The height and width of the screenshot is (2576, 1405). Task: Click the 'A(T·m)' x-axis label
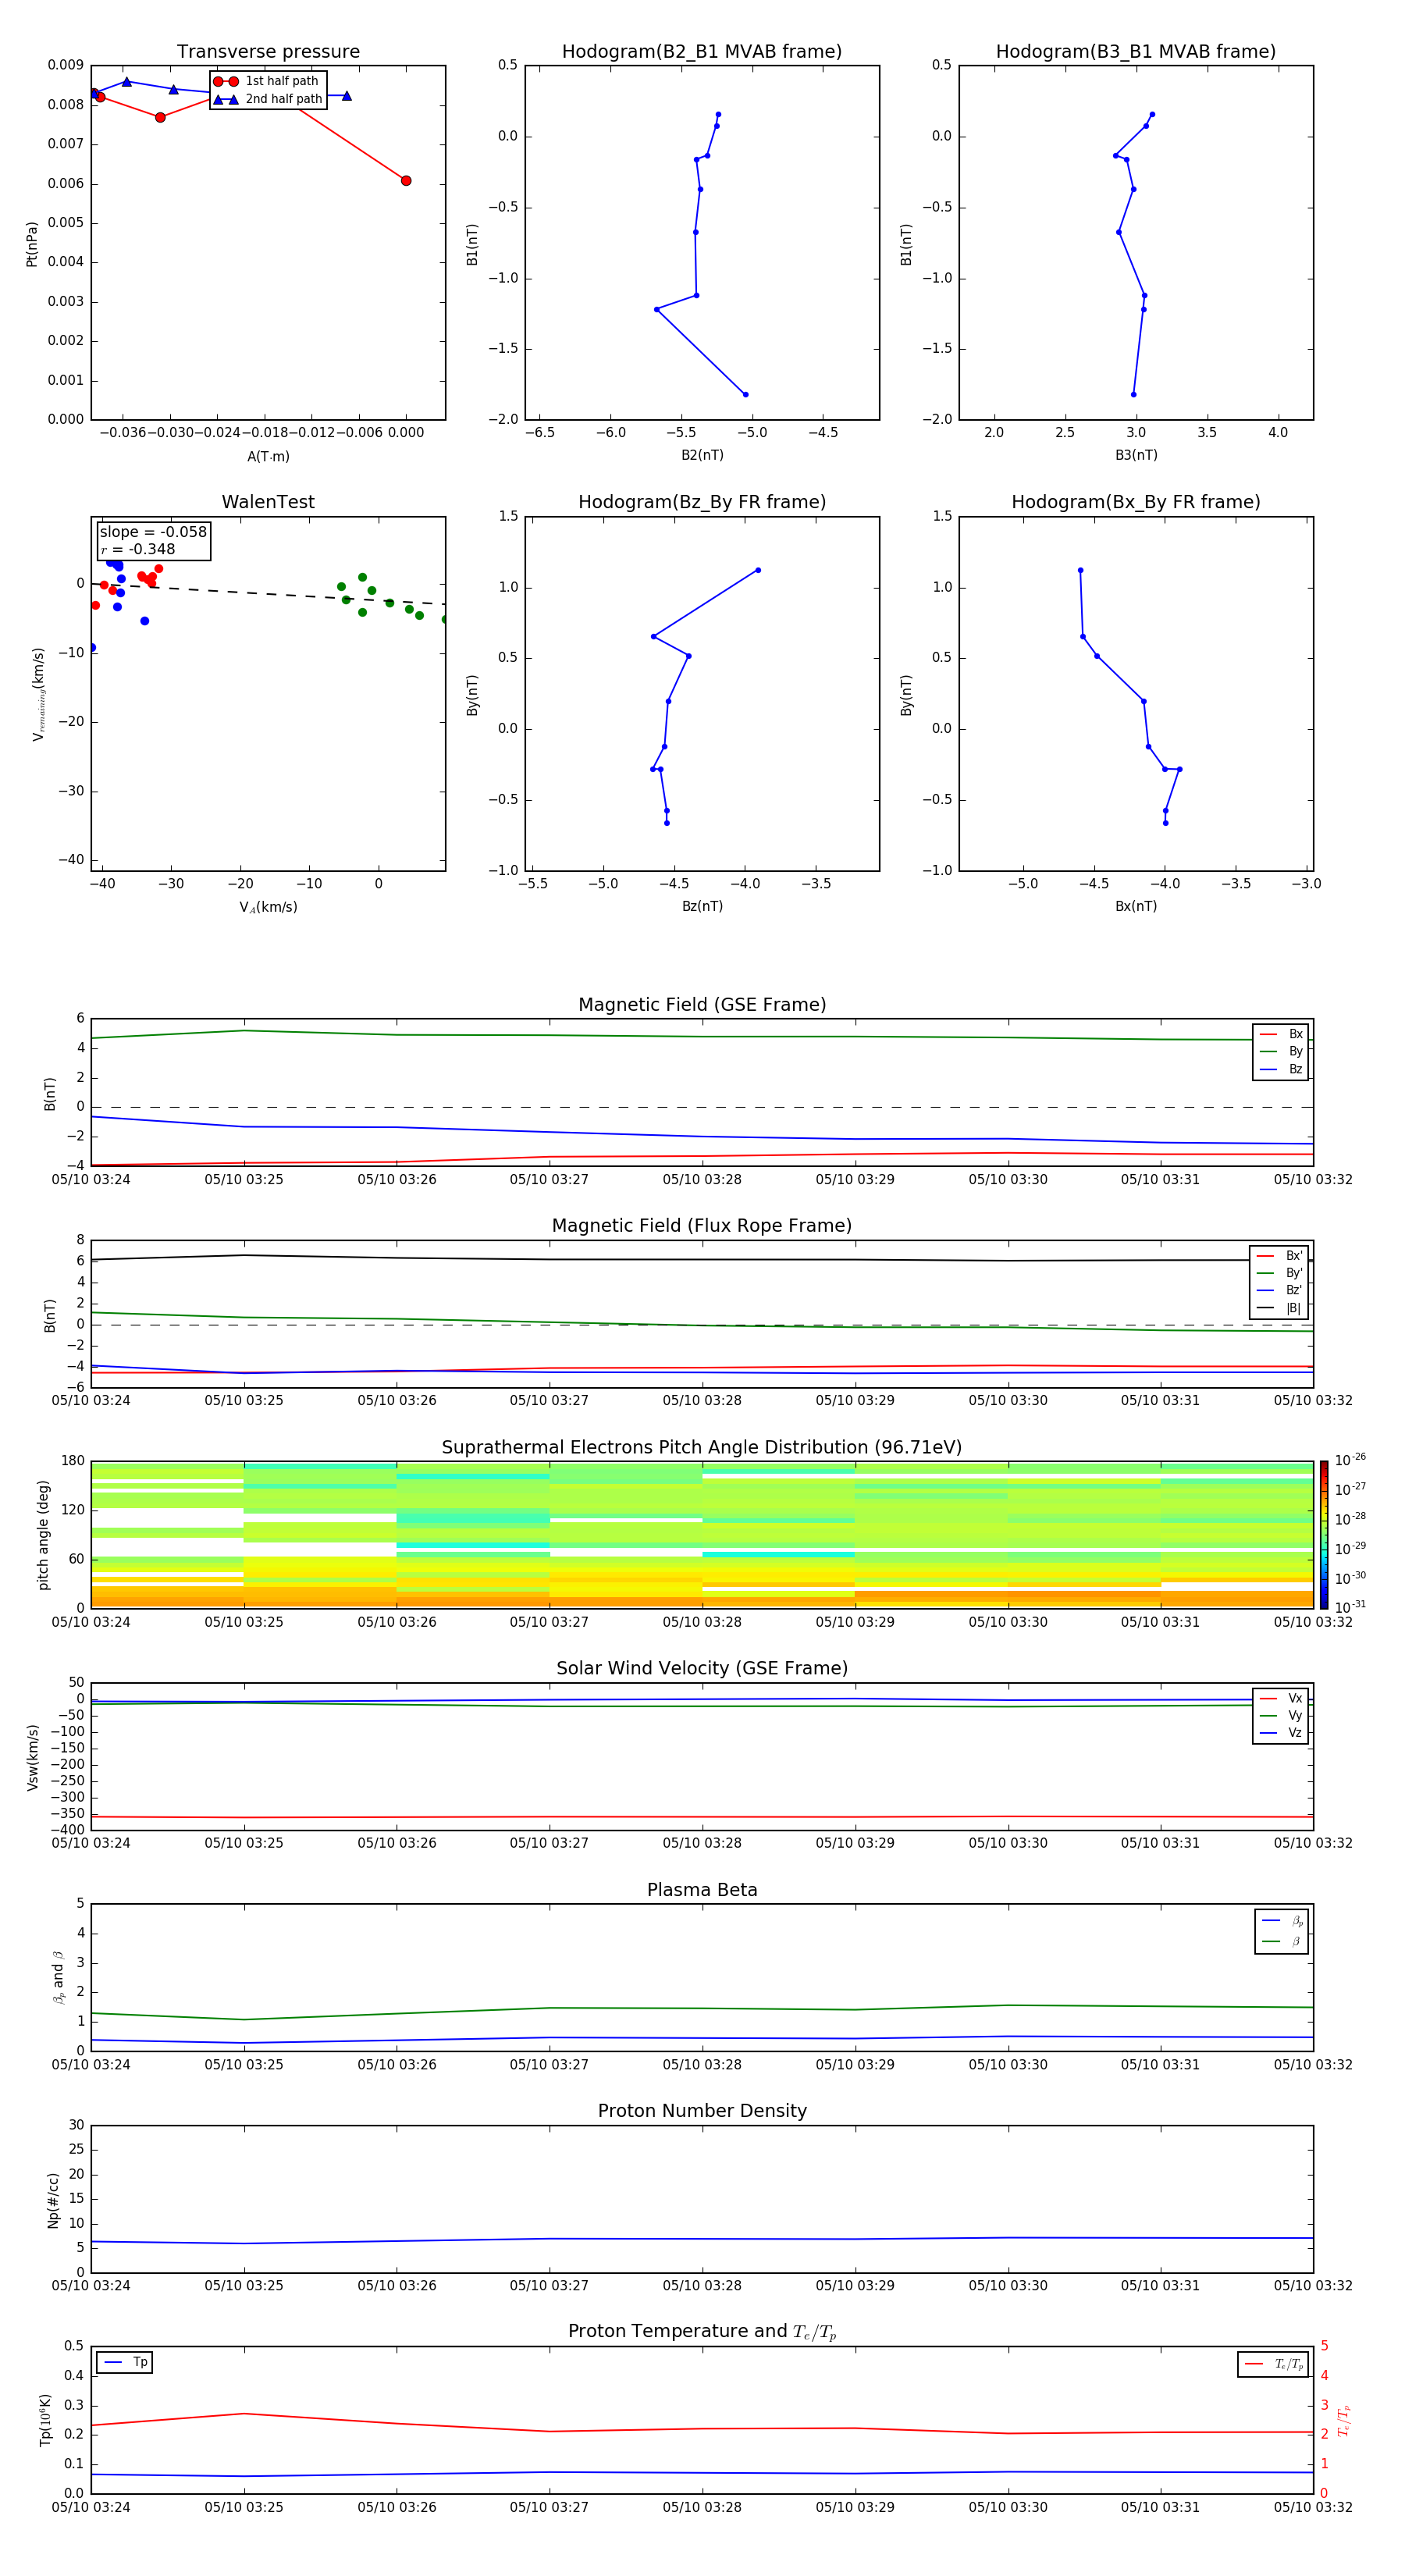point(268,457)
